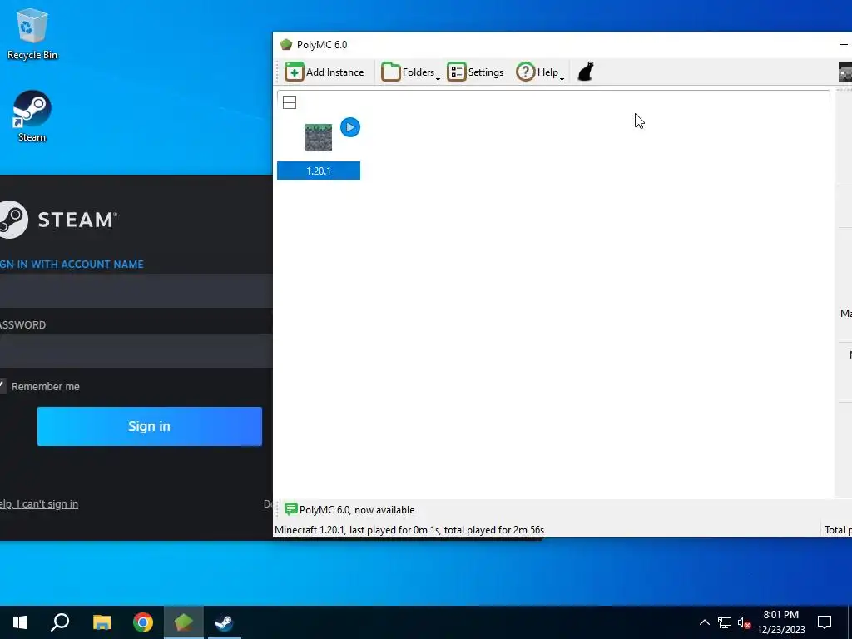The width and height of the screenshot is (852, 639).
Task: Expand the Help dropdown arrow
Action: pos(562,79)
